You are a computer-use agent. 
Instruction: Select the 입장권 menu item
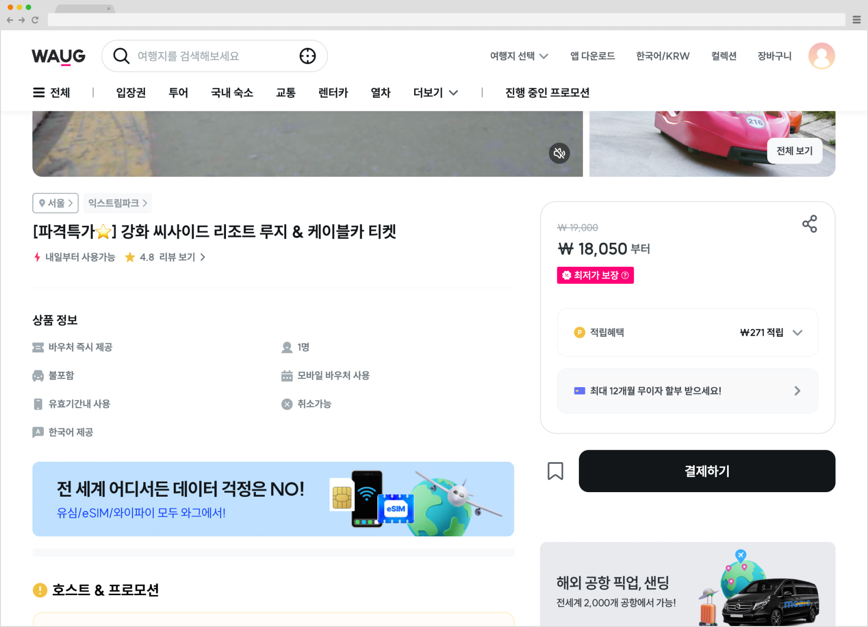[131, 93]
